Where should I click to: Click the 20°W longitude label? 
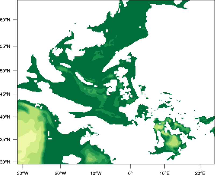[x=60, y=173]
